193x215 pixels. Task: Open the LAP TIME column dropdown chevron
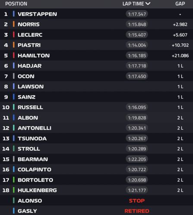(148, 3)
